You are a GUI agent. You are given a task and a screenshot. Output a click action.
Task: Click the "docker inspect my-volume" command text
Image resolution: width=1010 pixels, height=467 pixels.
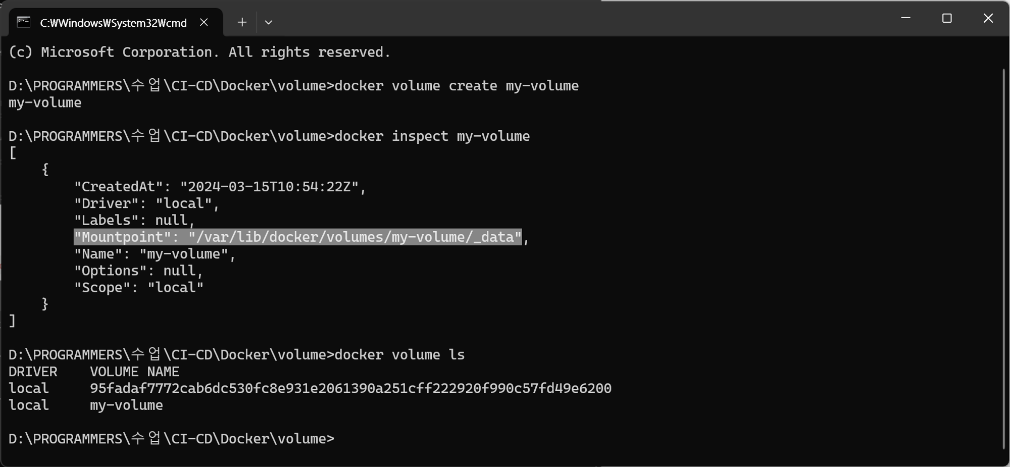[x=432, y=136]
